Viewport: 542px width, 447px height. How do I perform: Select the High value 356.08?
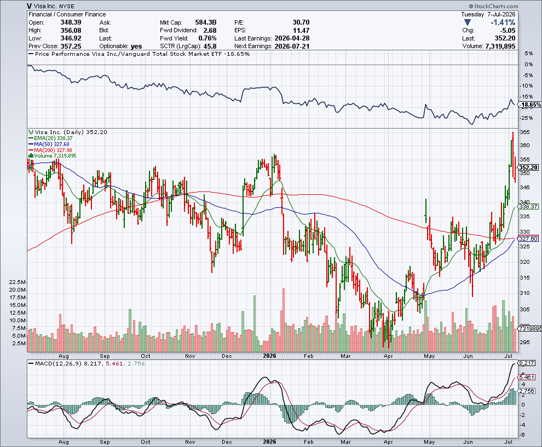click(71, 31)
